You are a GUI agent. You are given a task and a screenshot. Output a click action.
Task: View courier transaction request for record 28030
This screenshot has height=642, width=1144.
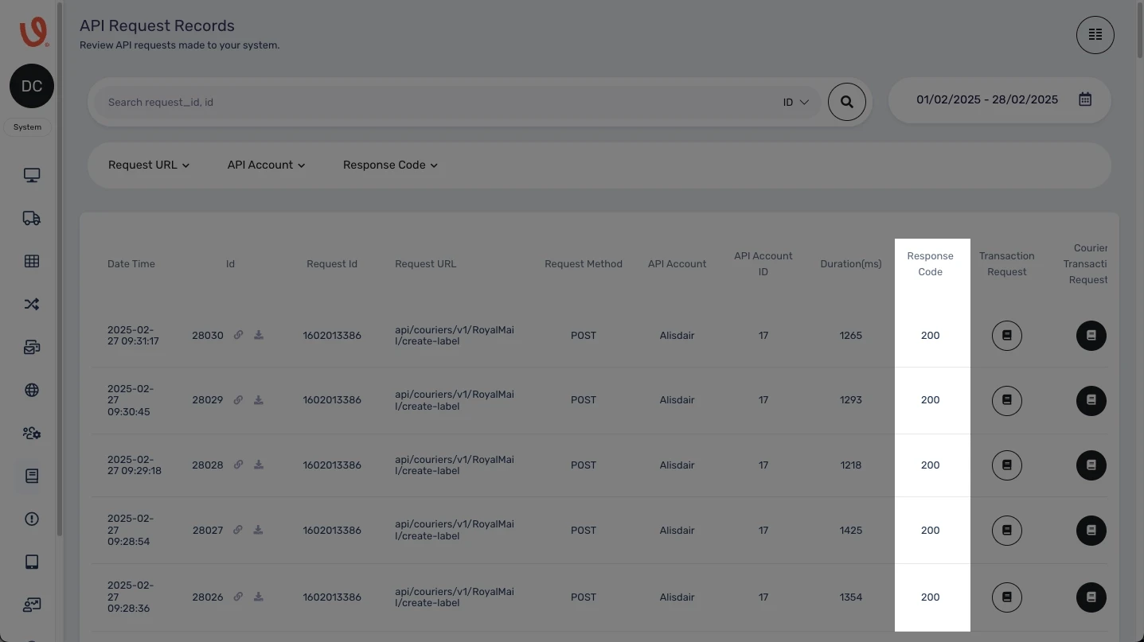click(x=1091, y=336)
